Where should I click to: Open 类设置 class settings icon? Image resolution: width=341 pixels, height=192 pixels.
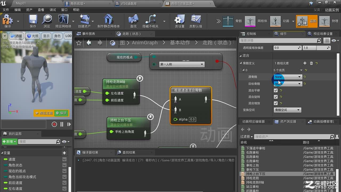[x=180, y=21]
